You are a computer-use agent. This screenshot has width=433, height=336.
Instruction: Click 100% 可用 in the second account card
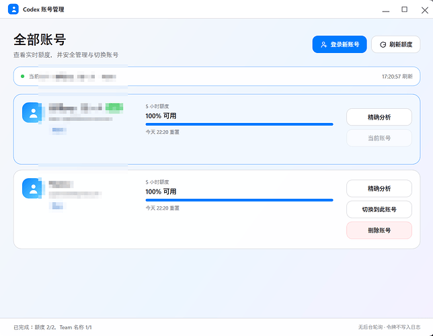pyautogui.click(x=161, y=192)
